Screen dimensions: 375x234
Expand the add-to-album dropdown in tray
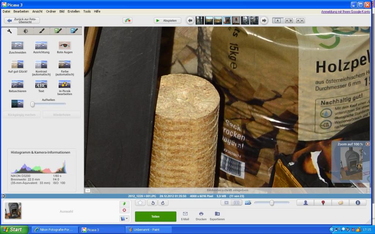124,219
